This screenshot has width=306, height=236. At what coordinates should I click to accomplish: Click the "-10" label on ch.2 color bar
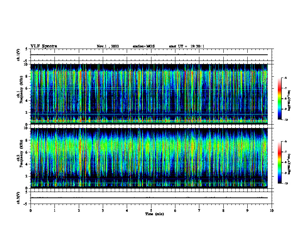(x=286, y=184)
